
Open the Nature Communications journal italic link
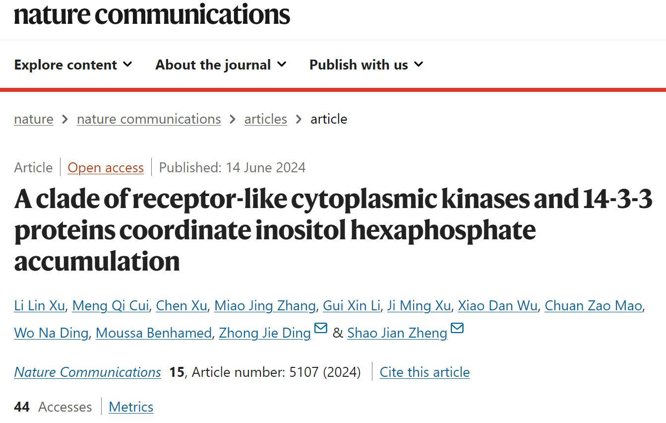88,372
